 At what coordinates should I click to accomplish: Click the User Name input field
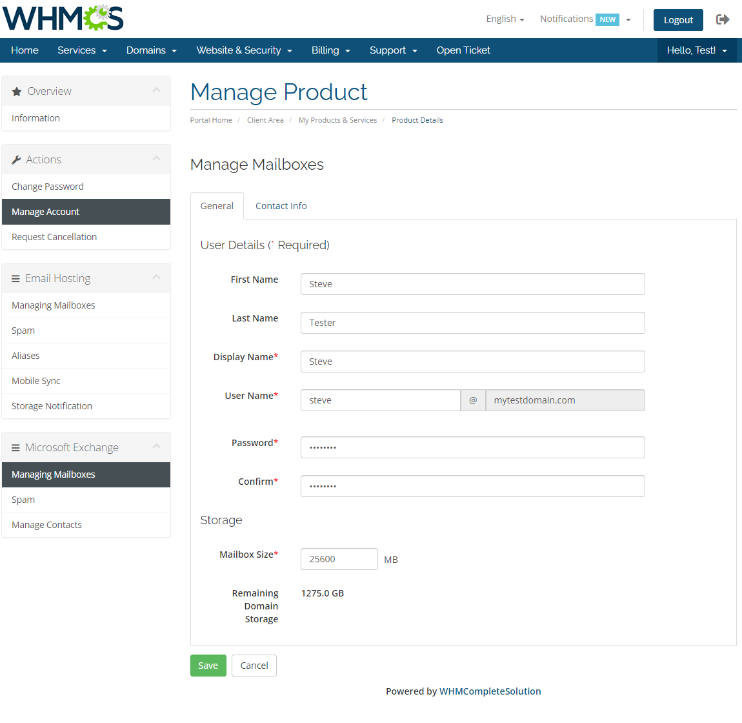[x=381, y=401]
